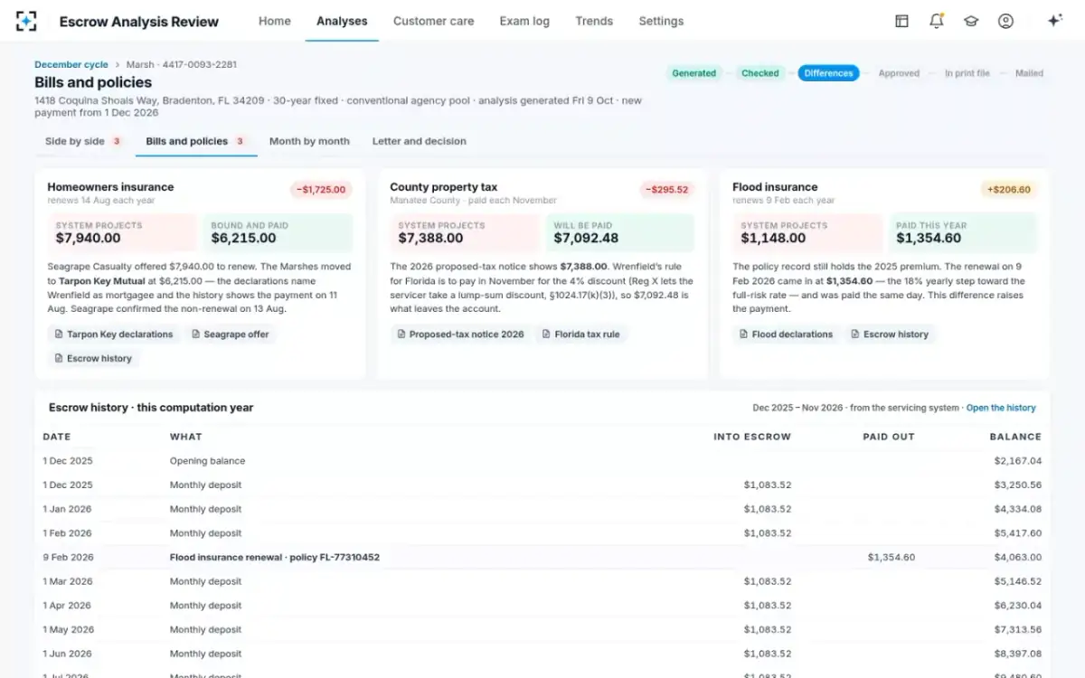The height and width of the screenshot is (678, 1085).
Task: Go to the Home nav item
Action: pos(275,21)
